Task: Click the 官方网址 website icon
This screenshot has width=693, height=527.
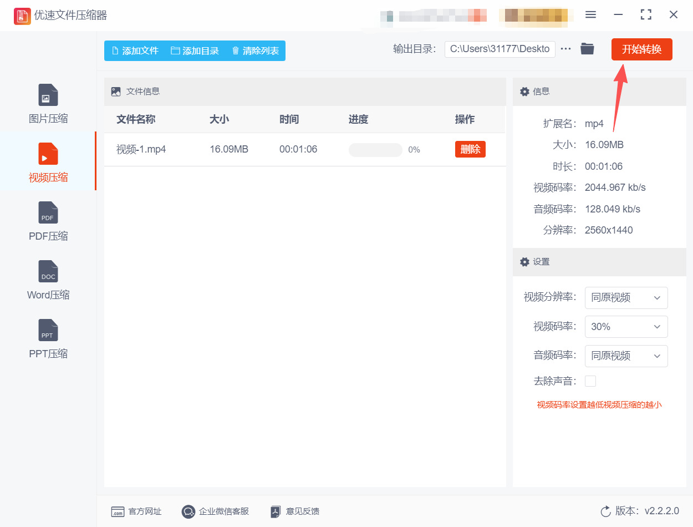Action: pyautogui.click(x=136, y=511)
